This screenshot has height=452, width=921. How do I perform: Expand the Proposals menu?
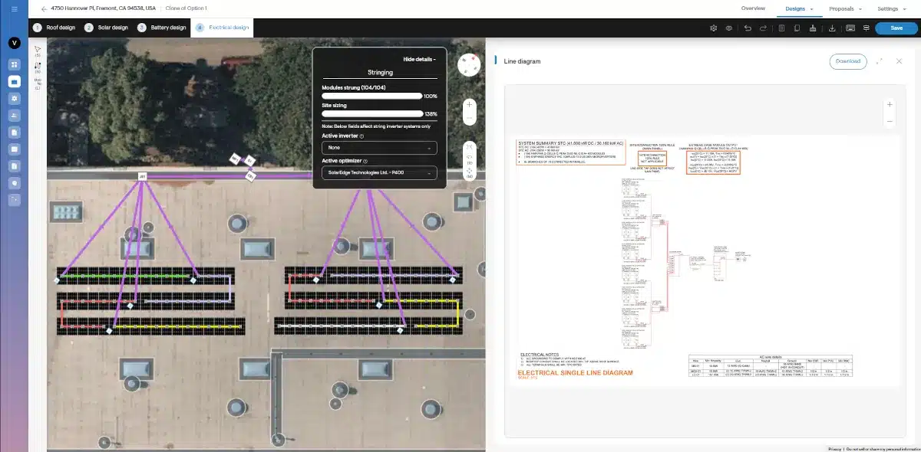click(845, 8)
